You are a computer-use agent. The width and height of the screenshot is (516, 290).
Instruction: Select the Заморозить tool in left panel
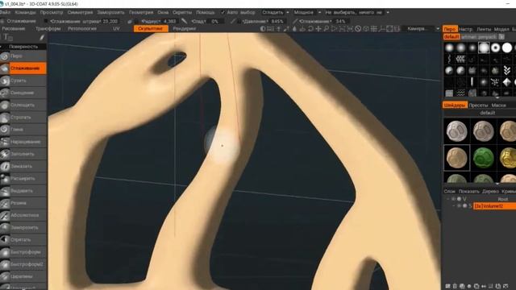[x=23, y=227]
